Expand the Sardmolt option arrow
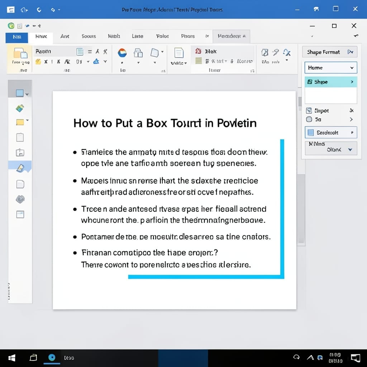Image resolution: width=367 pixels, height=367 pixels. click(352, 133)
